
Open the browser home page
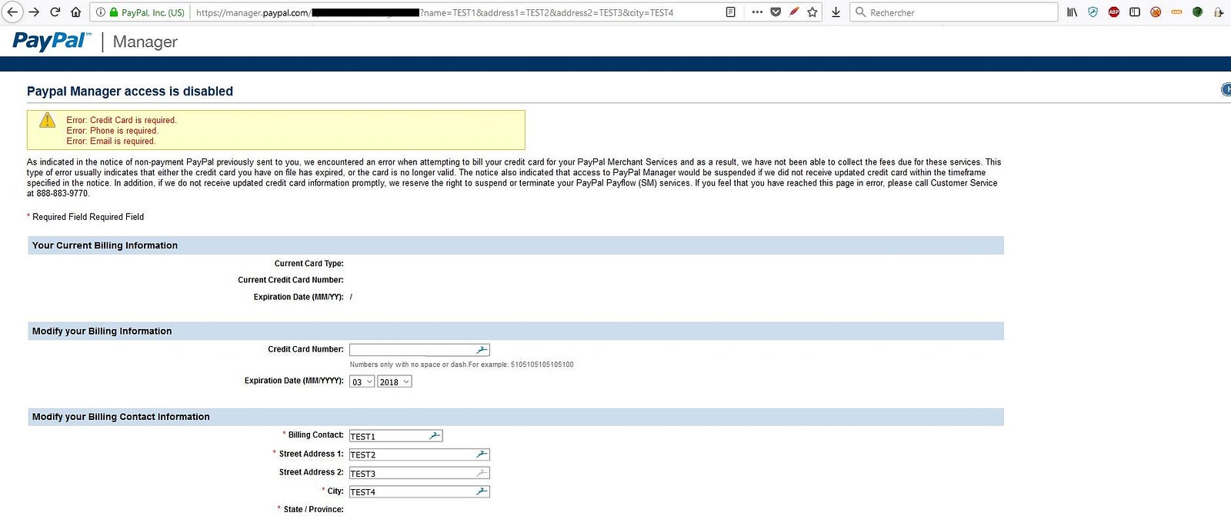coord(75,12)
